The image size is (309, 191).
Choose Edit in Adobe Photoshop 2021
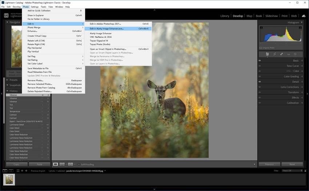coord(118,24)
